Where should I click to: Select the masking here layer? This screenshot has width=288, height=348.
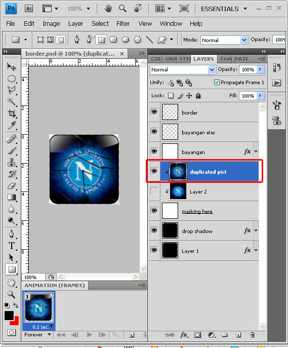click(203, 211)
